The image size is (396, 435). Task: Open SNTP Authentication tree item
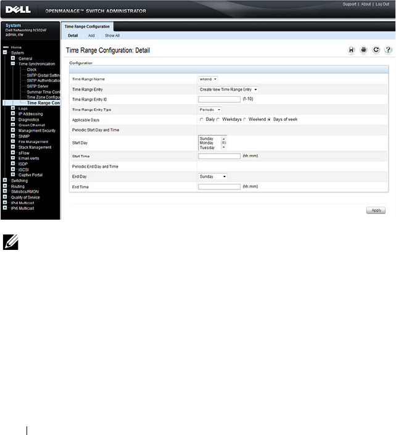point(43,80)
